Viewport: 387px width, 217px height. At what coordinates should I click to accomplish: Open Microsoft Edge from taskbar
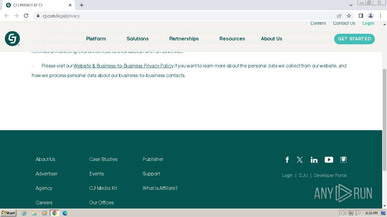[x=65, y=213]
